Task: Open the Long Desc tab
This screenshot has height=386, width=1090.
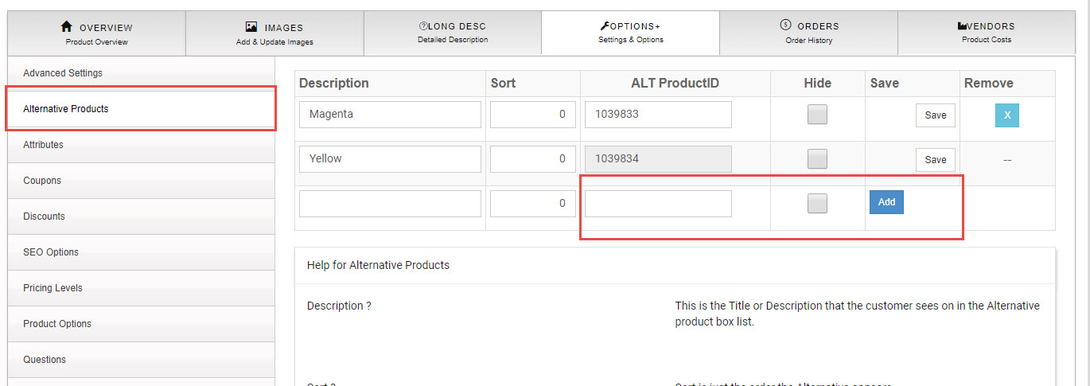Action: pyautogui.click(x=453, y=33)
